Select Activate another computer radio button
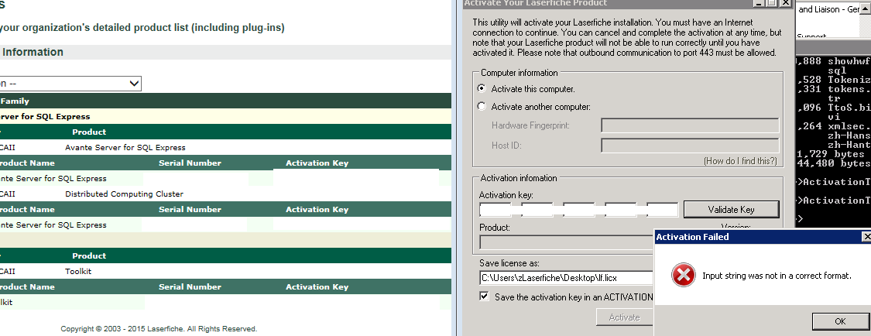Image resolution: width=871 pixels, height=336 pixels. [482, 106]
